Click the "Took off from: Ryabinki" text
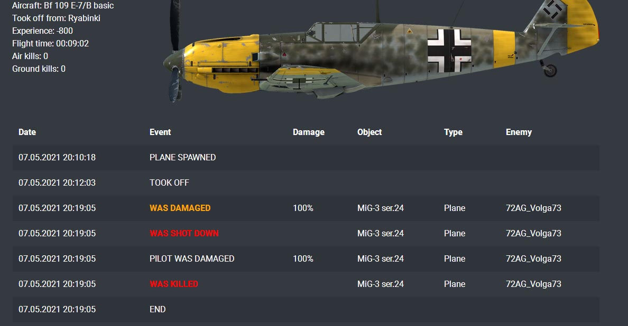 click(x=56, y=18)
